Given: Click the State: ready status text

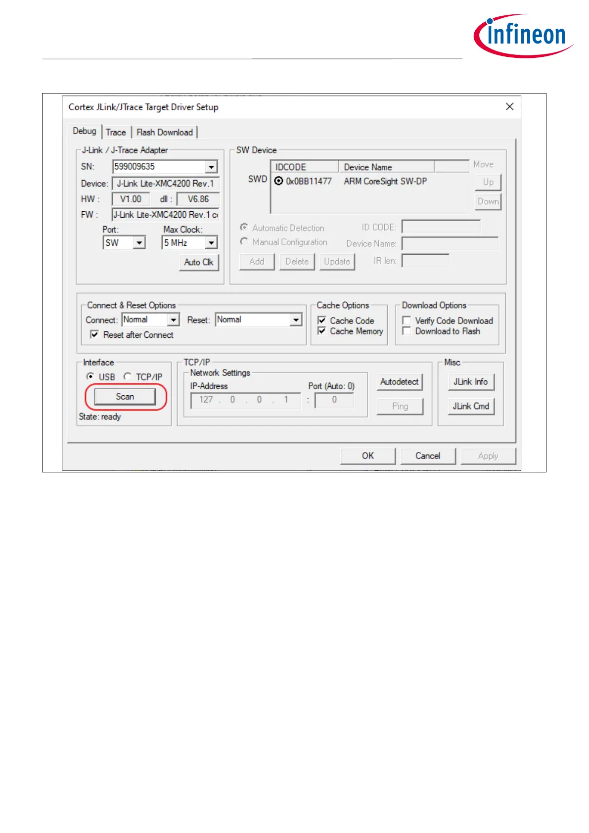Looking at the screenshot, I should click(100, 416).
